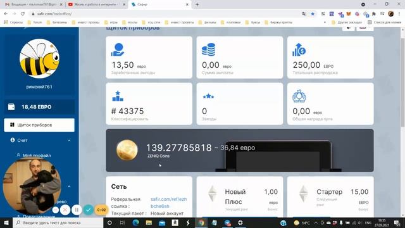Click the Стартер next rank crystal icon
Screen dimensions: 405x228
click(304, 193)
